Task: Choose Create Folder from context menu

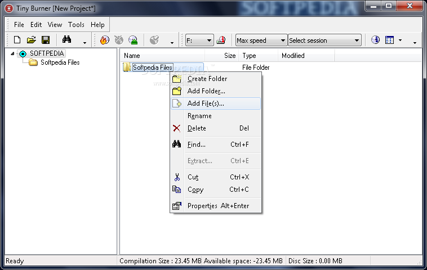Action: pyautogui.click(x=216, y=79)
